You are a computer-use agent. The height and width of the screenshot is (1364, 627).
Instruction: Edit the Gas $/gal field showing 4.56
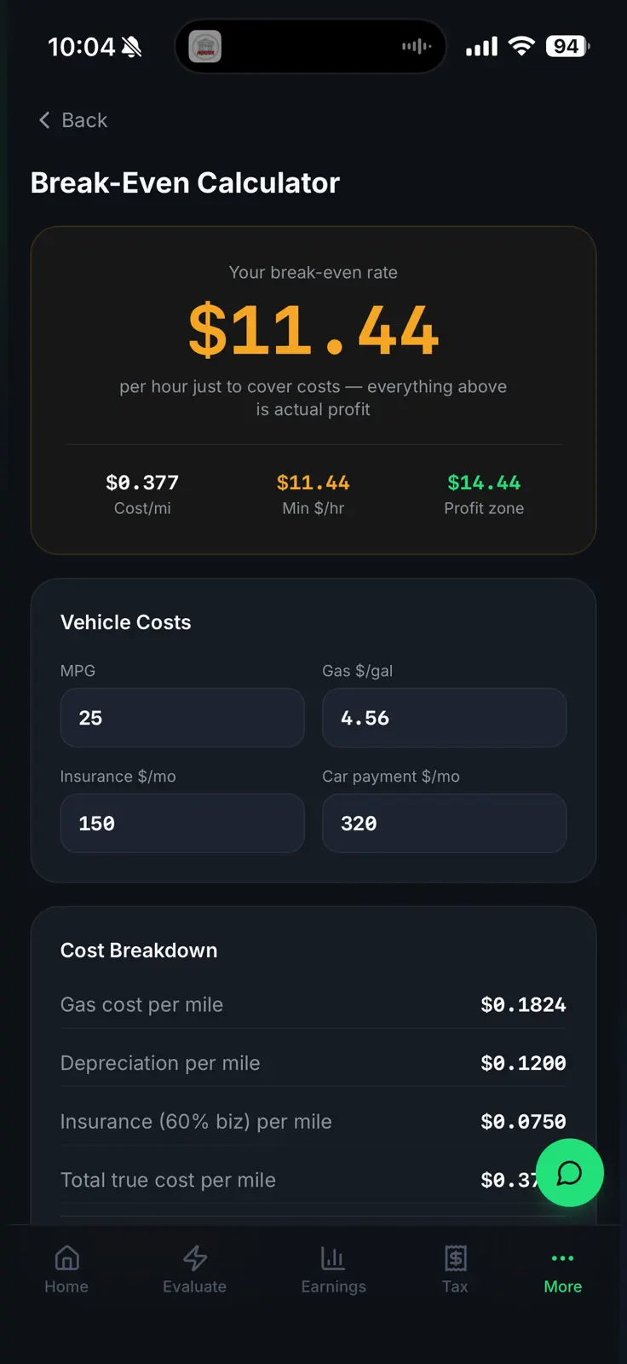coord(444,718)
